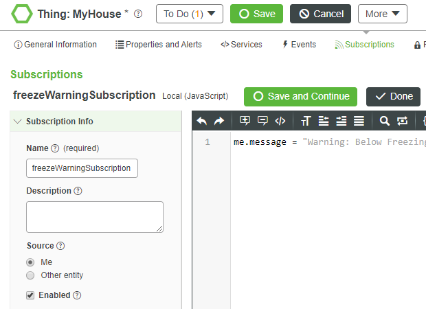Open the To Do dropdown
The width and height of the screenshot is (426, 309).
tap(189, 14)
